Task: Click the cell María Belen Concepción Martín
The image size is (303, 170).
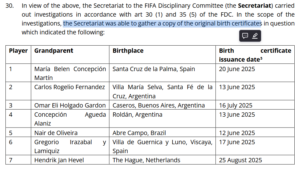Action: pos(70,73)
